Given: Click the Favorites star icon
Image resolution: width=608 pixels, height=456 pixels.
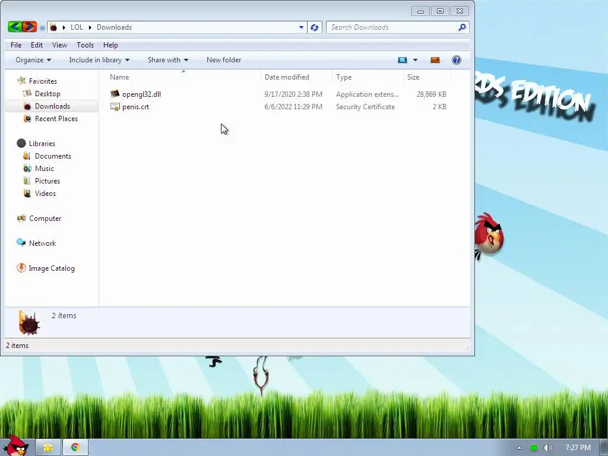Looking at the screenshot, I should coord(21,81).
